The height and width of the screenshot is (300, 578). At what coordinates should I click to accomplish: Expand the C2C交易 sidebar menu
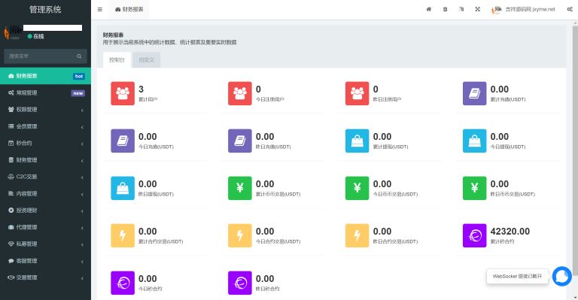pos(45,177)
